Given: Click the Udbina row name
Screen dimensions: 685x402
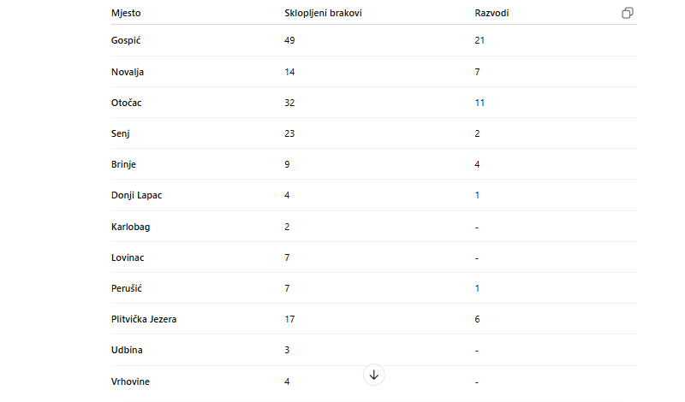Looking at the screenshot, I should pyautogui.click(x=127, y=350).
